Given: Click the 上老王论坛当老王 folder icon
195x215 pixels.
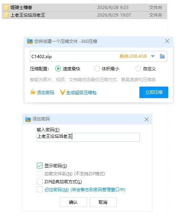Looking at the screenshot, I should pyautogui.click(x=6, y=15).
